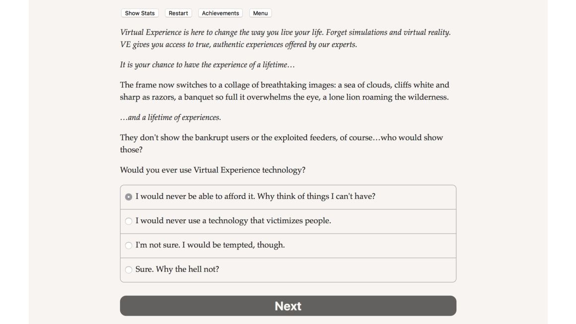
Task: Click the paragraph about bankrupt users
Action: (282, 143)
